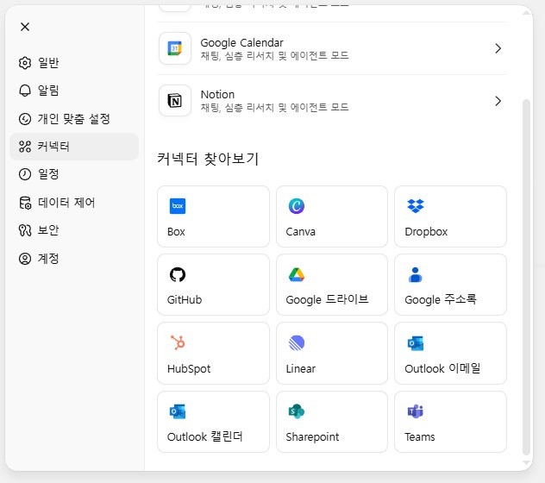Select the HubSpot connector card

click(213, 354)
